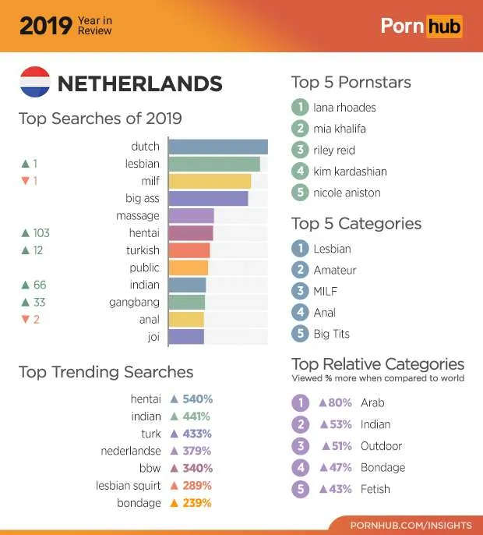Viewport: 483px width, 535px height.
Task: Click the up arrow next to 540%
Action: pos(175,399)
